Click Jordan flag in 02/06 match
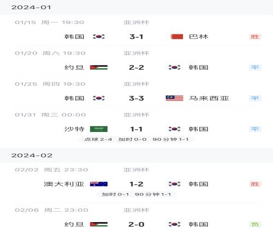 click(99, 224)
